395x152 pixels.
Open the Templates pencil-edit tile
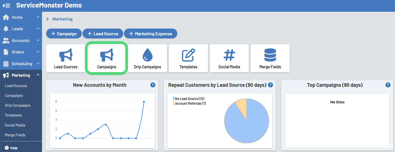188,58
